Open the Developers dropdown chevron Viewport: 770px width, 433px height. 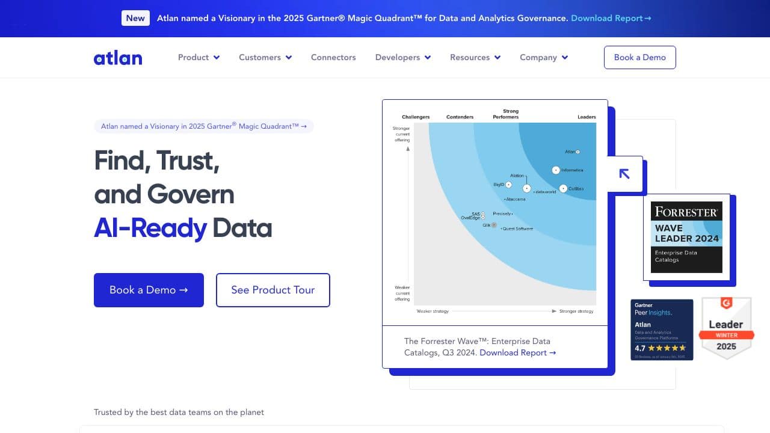pos(428,58)
